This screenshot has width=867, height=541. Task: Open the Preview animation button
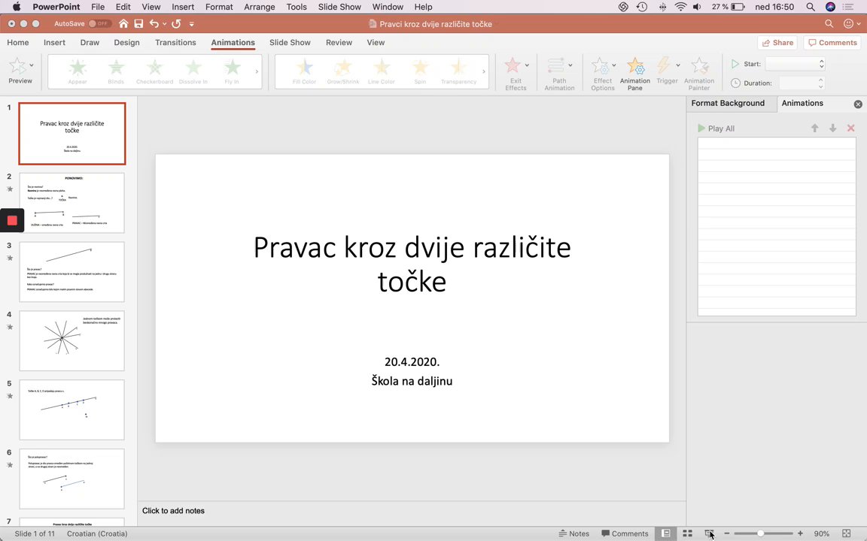[x=20, y=71]
